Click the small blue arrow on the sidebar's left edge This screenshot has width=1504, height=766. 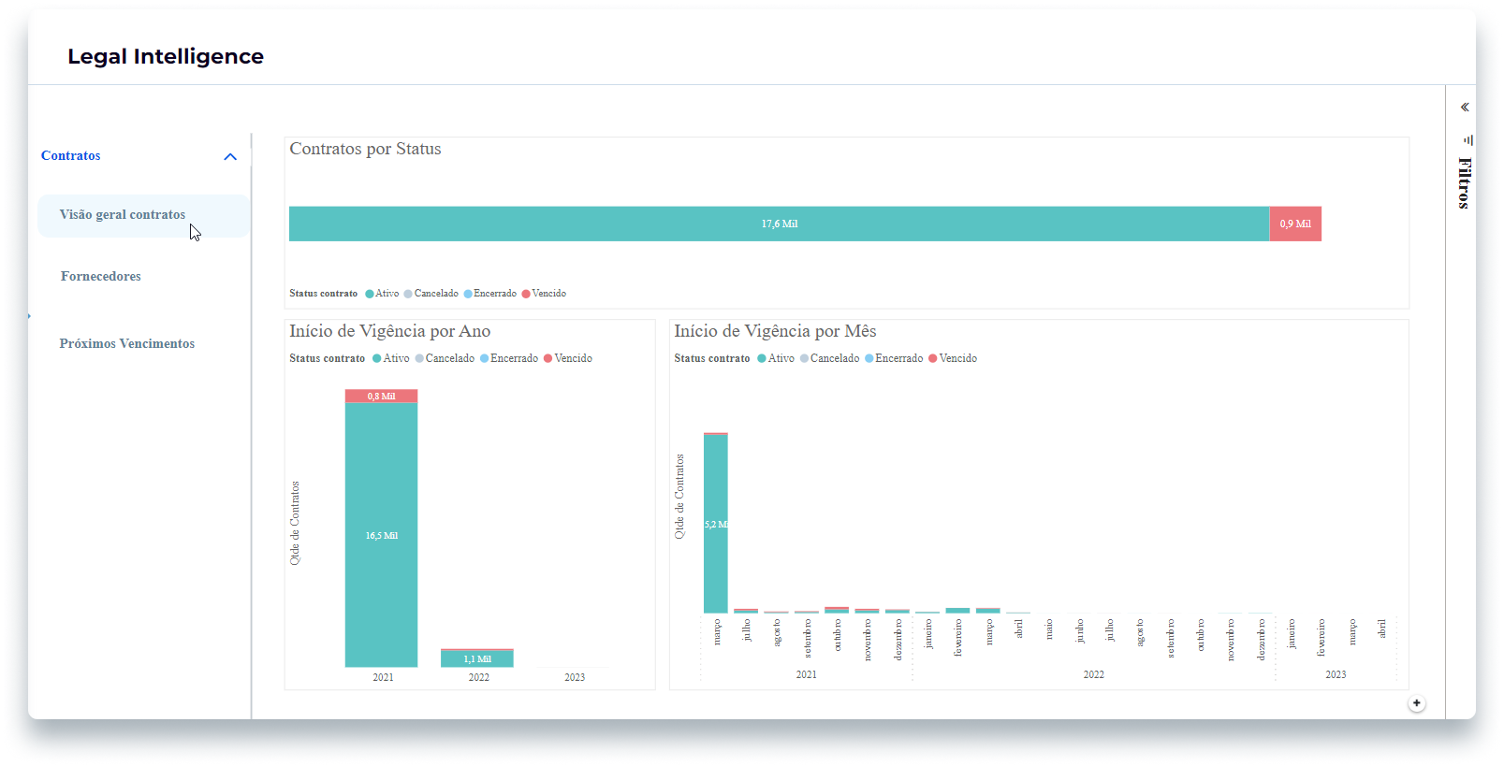tap(29, 316)
